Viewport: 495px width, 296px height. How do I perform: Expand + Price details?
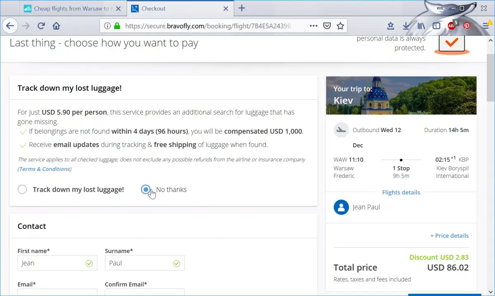point(449,236)
